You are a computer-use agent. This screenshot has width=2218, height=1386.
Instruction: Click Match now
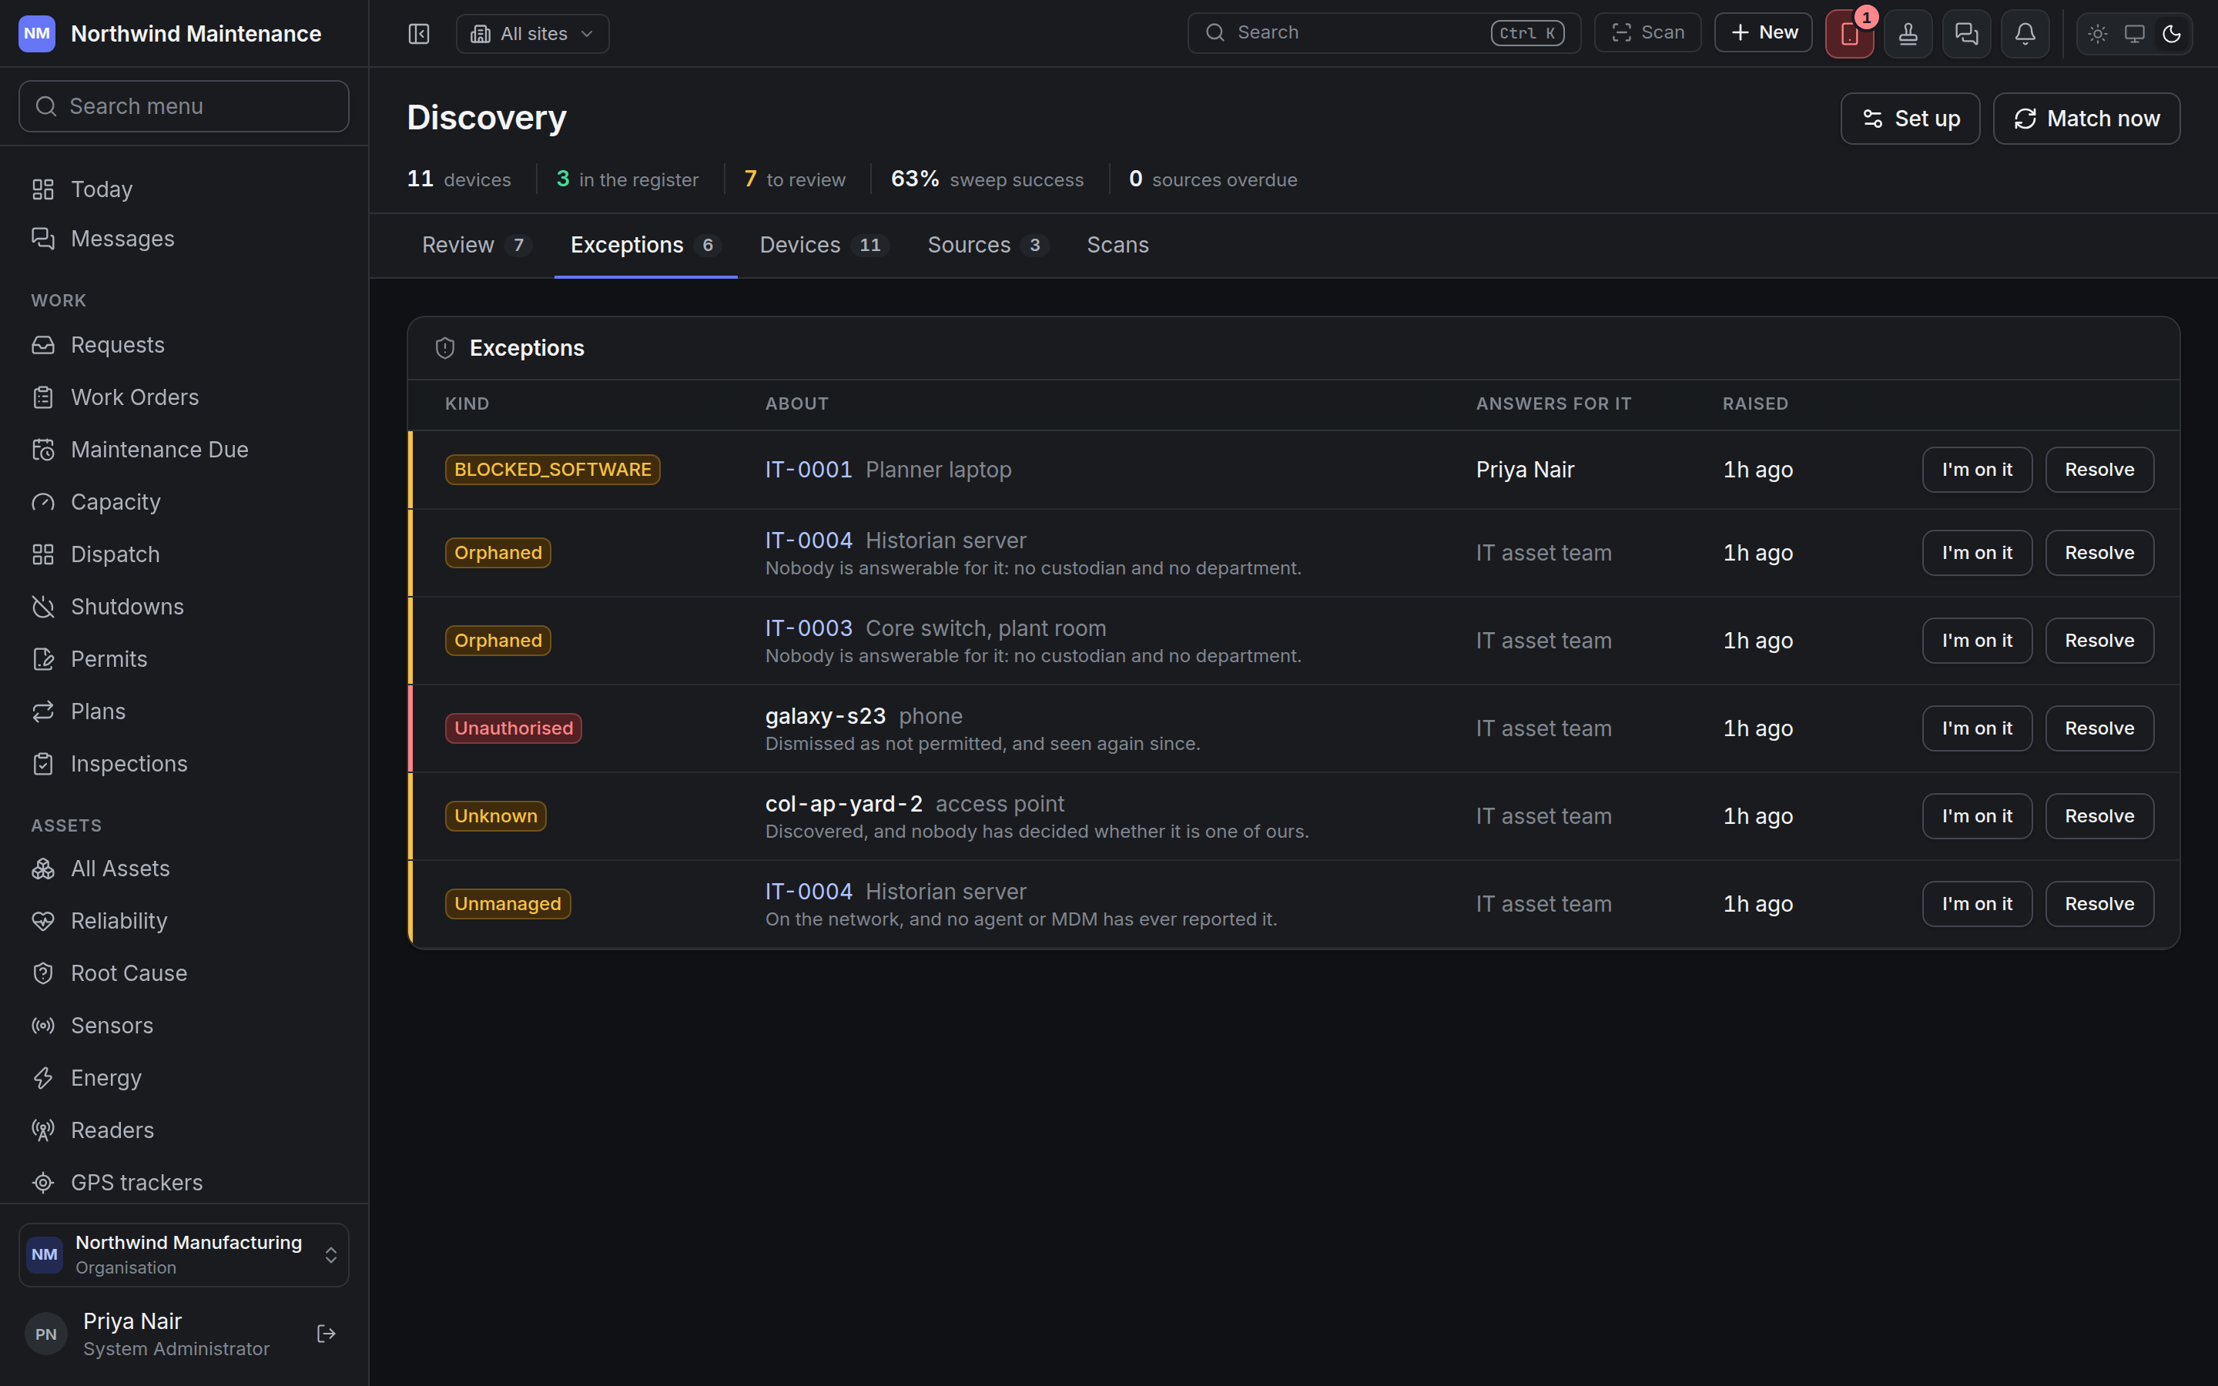(x=2086, y=119)
